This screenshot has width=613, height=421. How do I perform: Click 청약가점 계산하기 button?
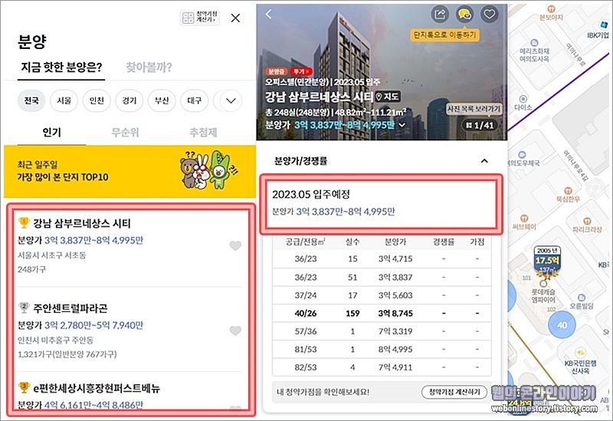(x=454, y=392)
